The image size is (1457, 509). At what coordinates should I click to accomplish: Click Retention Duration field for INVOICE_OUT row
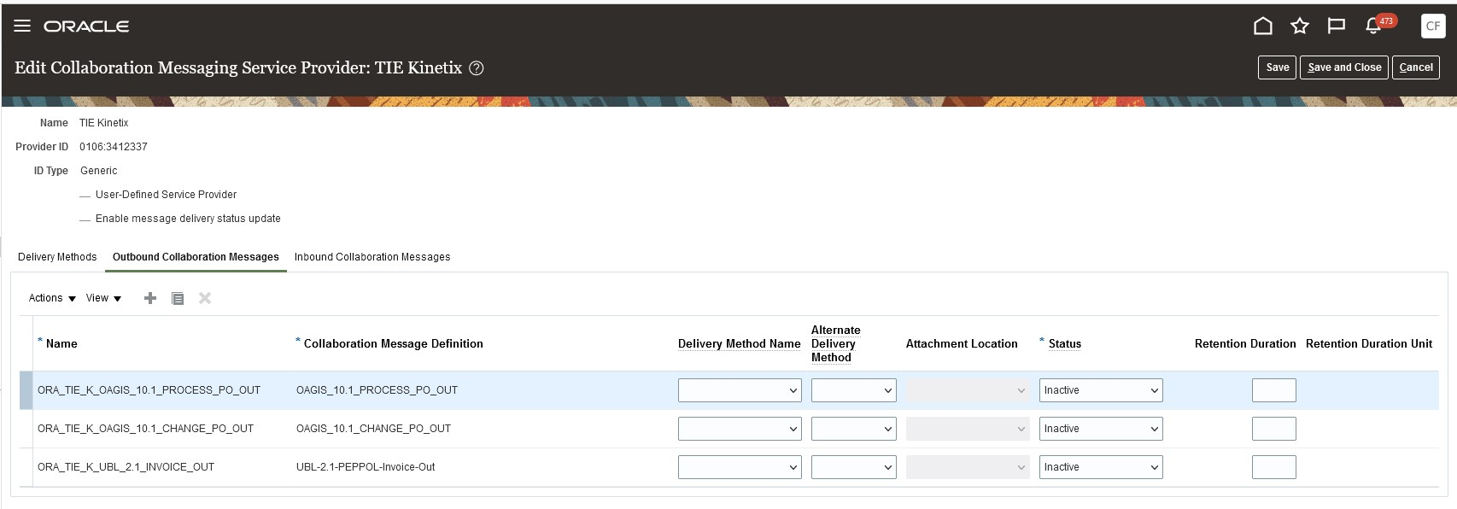[x=1273, y=467]
